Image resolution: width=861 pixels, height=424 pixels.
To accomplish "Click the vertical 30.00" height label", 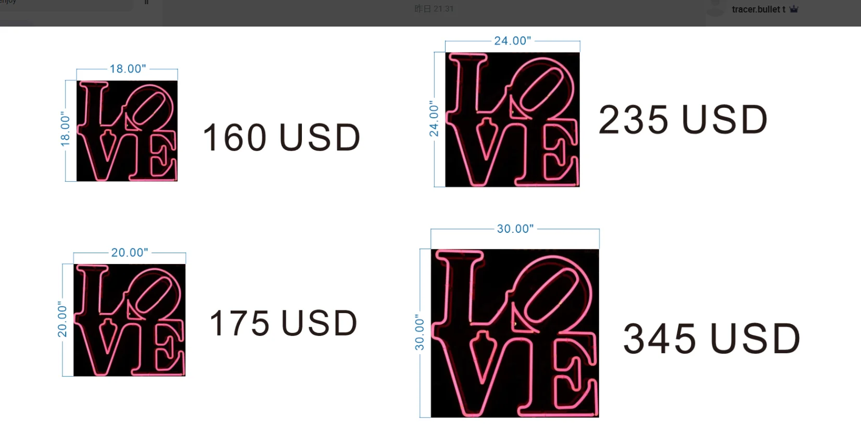I will click(x=420, y=332).
